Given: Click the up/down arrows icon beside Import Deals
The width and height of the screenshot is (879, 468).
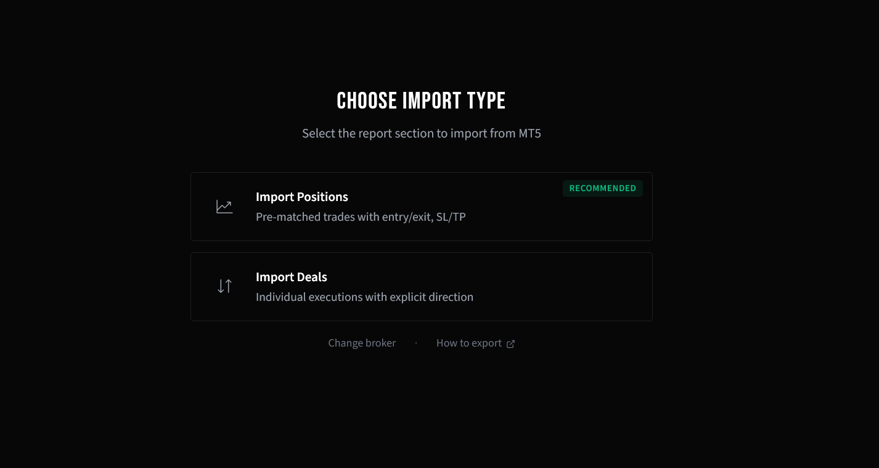Looking at the screenshot, I should 224,286.
